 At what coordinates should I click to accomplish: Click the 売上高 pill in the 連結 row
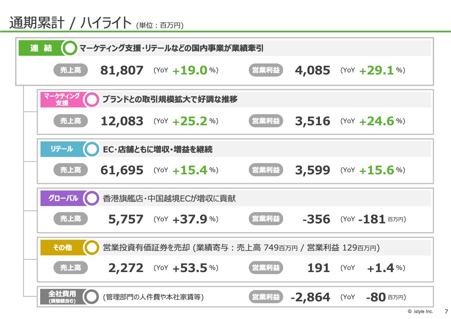70,70
